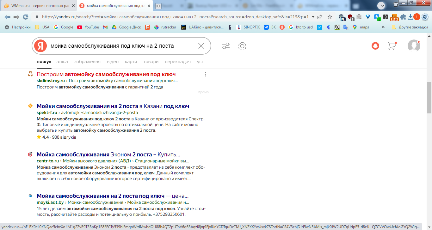The width and height of the screenshot is (432, 230).
Task: Open the Другие закладки folder
Action: pyautogui.click(x=410, y=27)
